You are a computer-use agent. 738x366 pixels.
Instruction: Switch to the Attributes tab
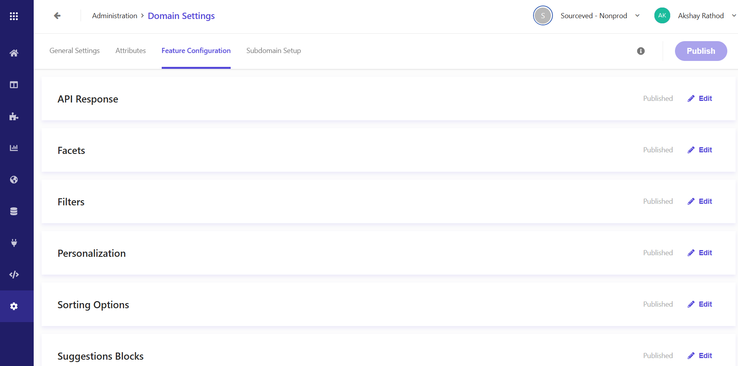click(130, 51)
